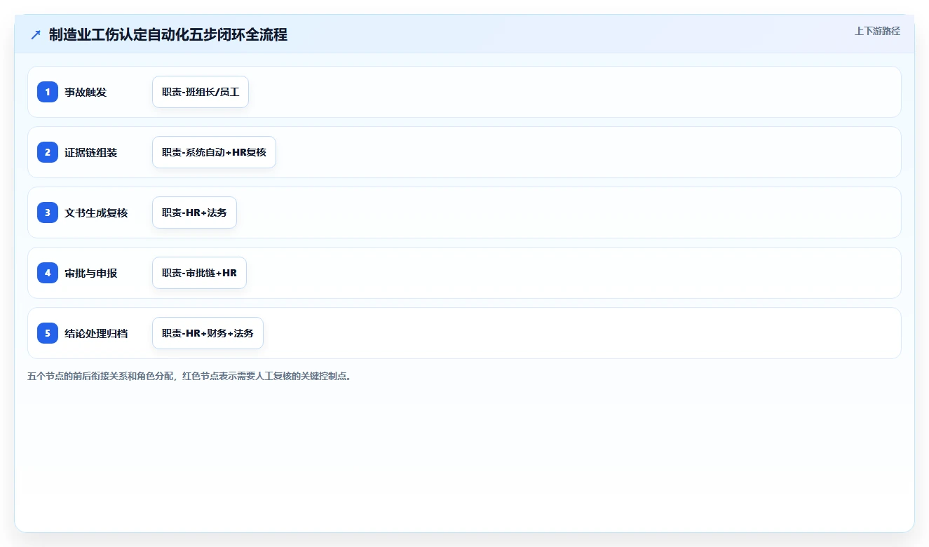Select the step 5 number badge
The image size is (929, 547).
[48, 333]
